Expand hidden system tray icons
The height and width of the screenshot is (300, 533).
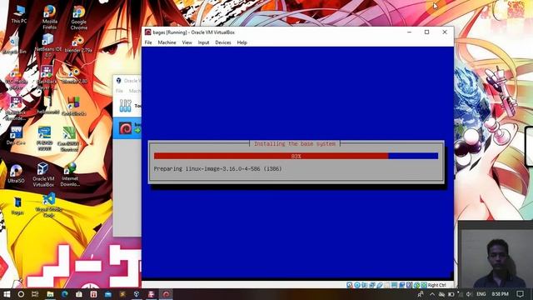click(432, 294)
